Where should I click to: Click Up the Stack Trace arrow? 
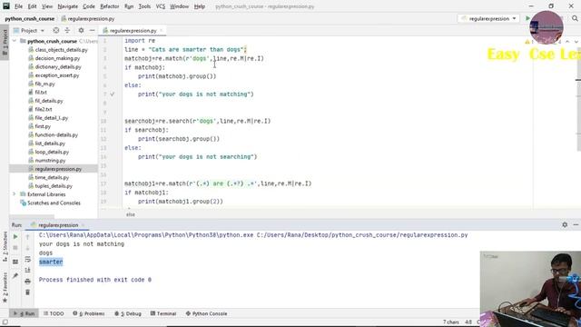coord(28,237)
